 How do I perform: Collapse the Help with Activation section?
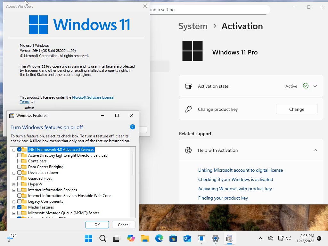(x=315, y=150)
